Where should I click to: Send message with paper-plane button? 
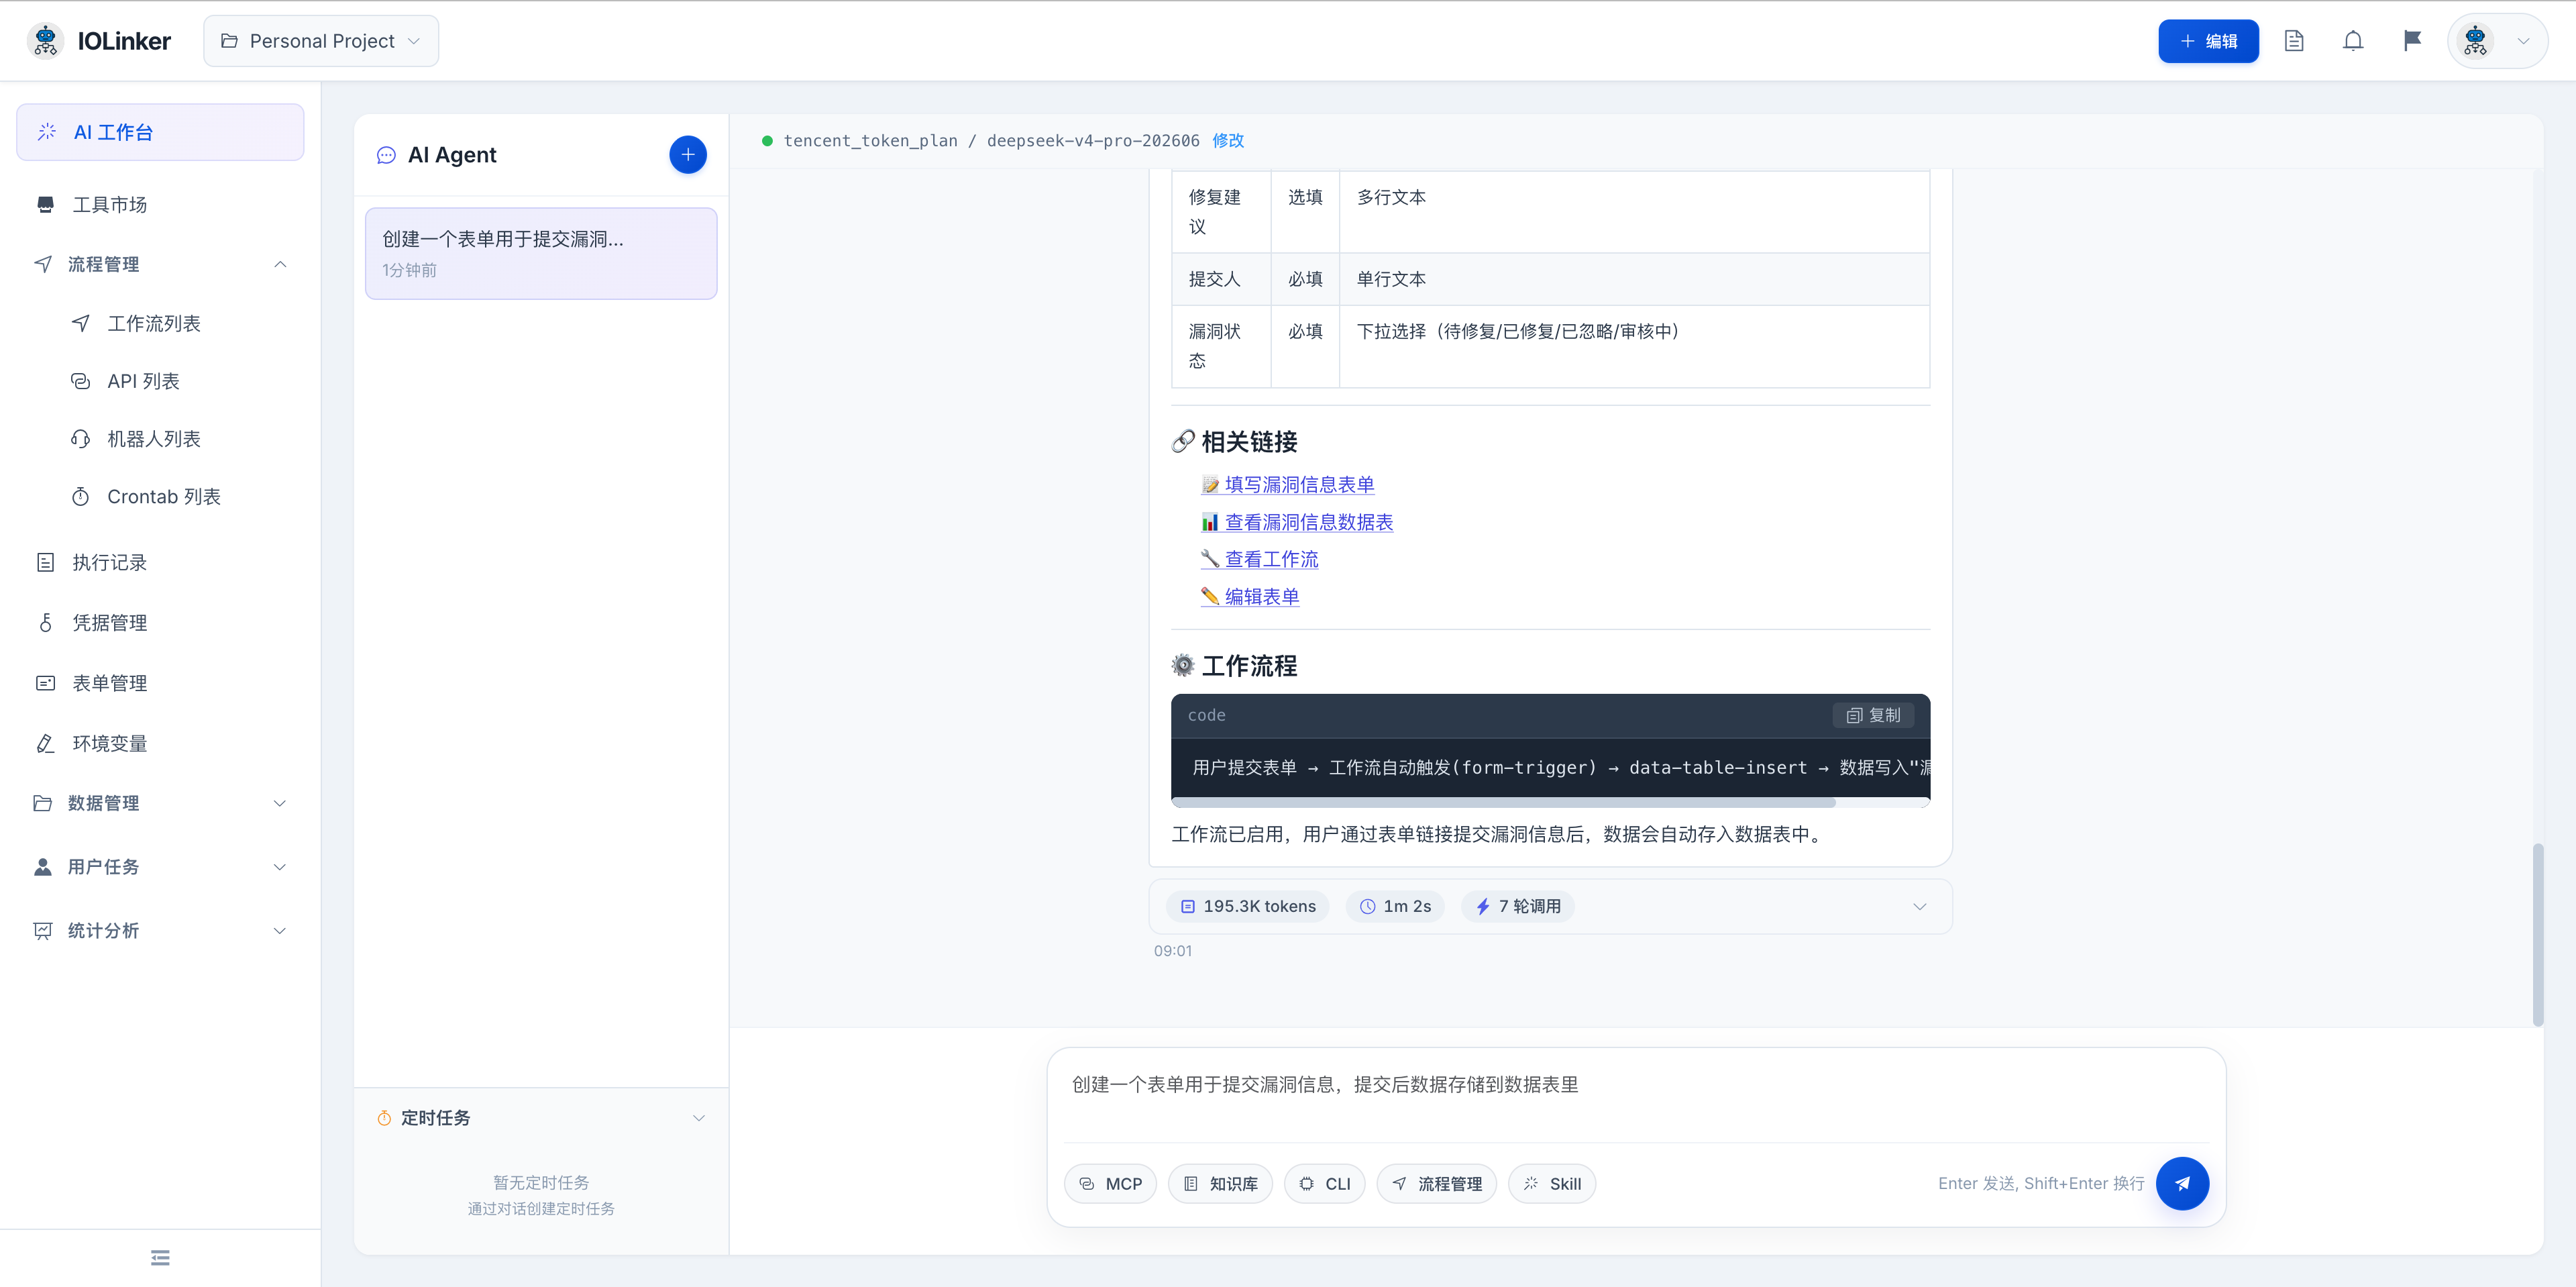(x=2182, y=1184)
